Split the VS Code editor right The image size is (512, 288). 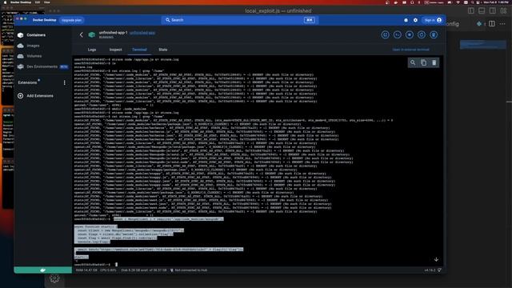[492, 23]
